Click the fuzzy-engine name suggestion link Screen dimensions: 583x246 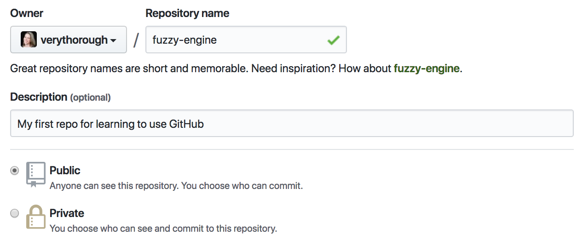[427, 69]
